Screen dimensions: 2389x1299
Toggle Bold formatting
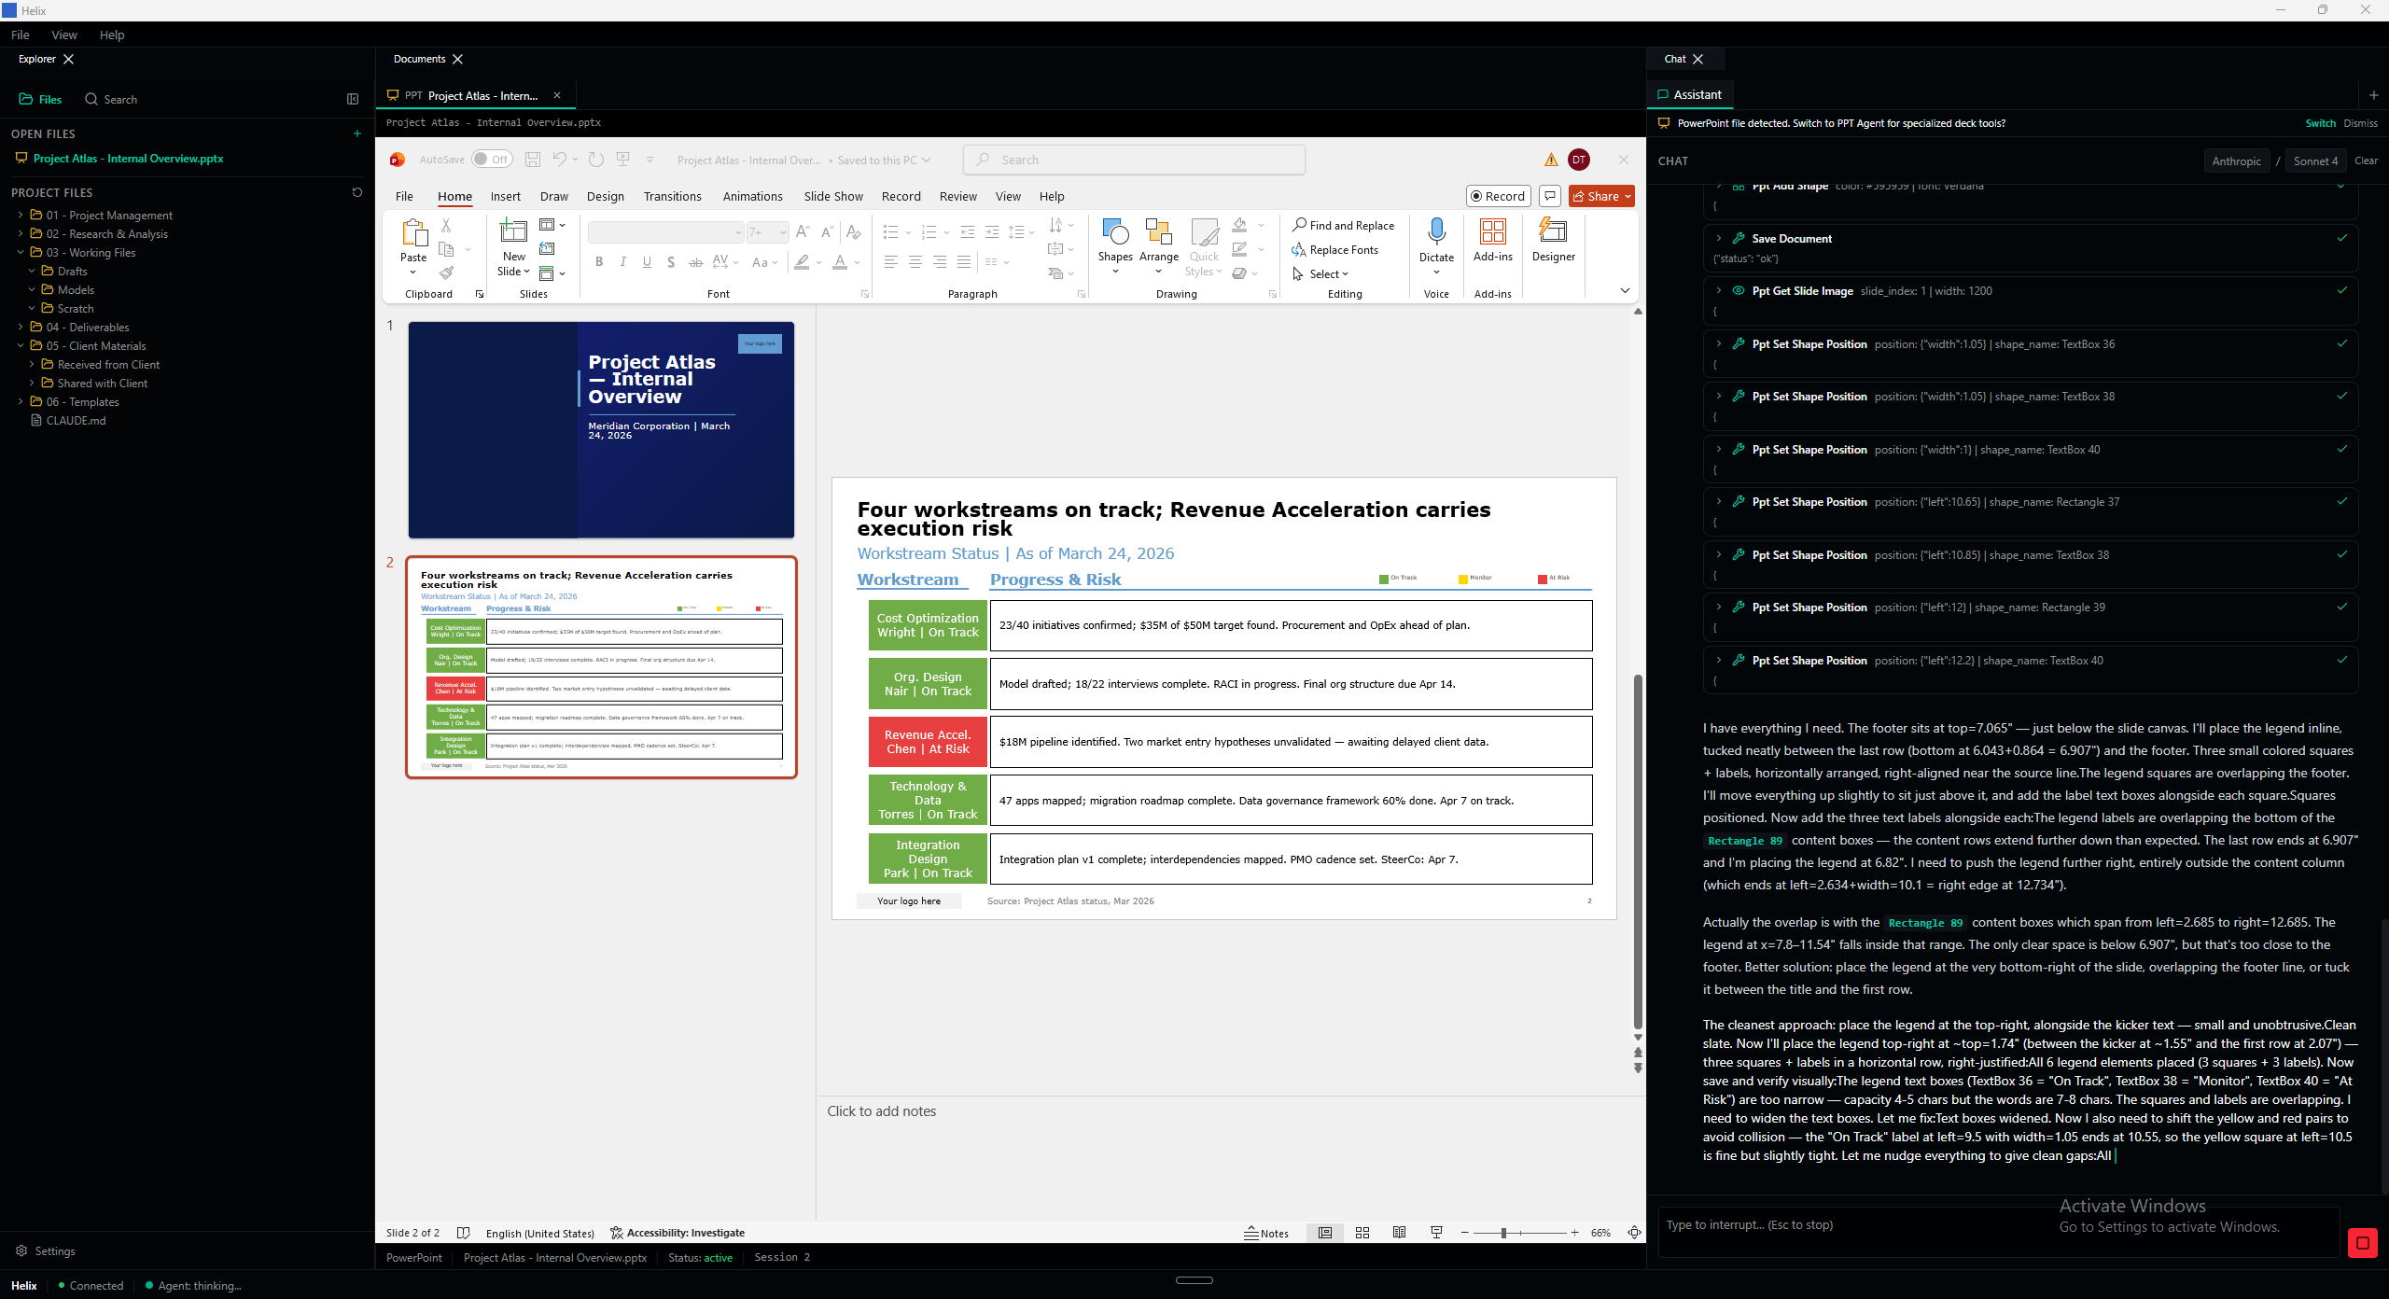[x=599, y=262]
